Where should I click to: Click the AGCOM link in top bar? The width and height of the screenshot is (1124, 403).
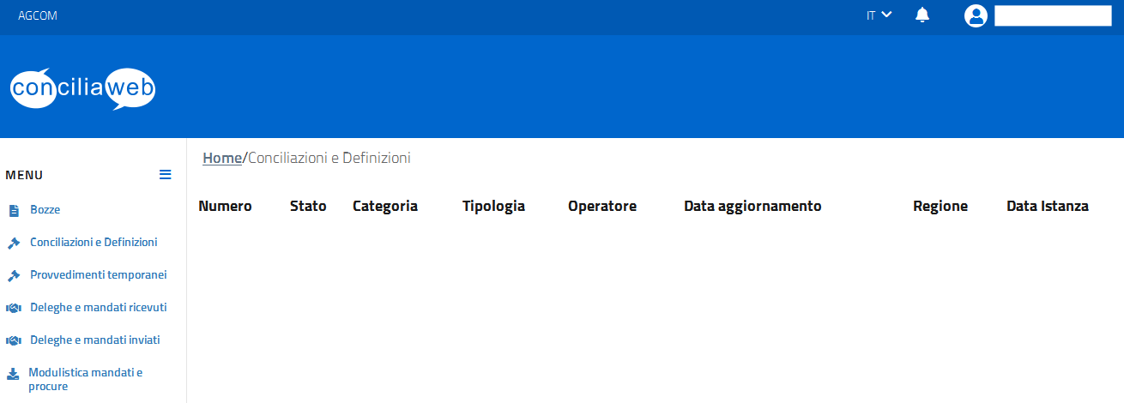pos(38,15)
